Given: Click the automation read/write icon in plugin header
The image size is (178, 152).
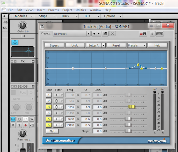Looking at the screenshot, I should [143, 34].
